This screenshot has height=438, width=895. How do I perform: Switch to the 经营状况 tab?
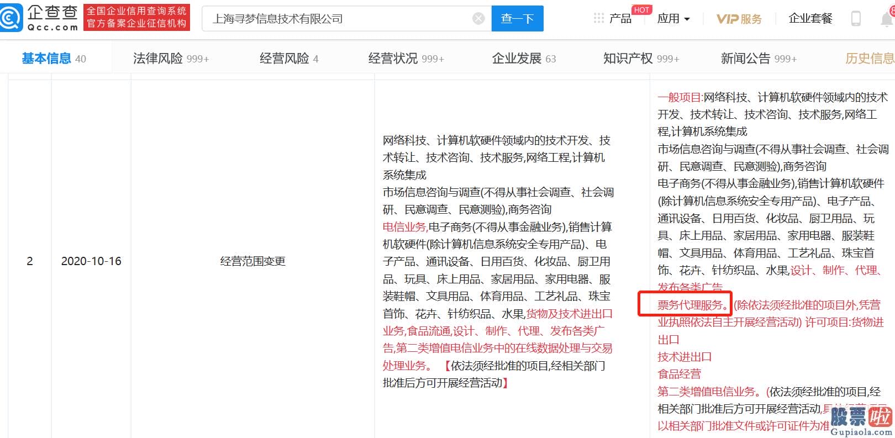[x=406, y=58]
